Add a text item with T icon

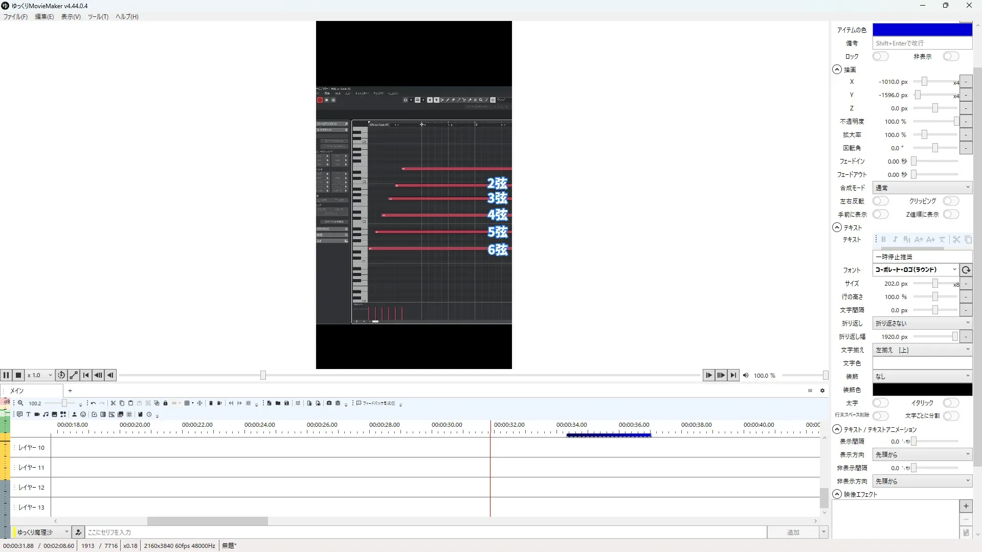point(28,415)
